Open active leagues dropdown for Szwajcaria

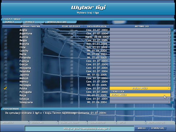[140, 102]
